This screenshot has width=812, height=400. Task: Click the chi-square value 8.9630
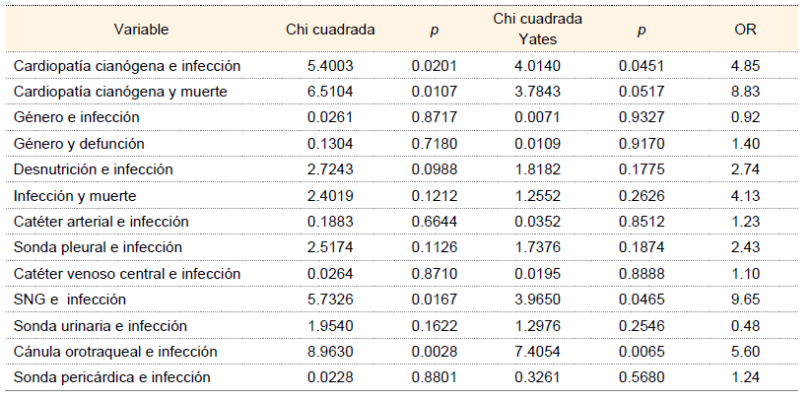coord(330,351)
